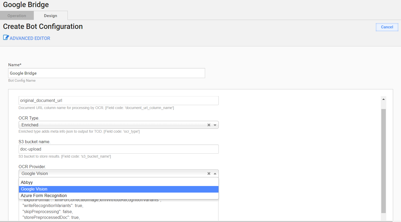Click the "skipPreprocessing": false line

[x=48, y=212]
